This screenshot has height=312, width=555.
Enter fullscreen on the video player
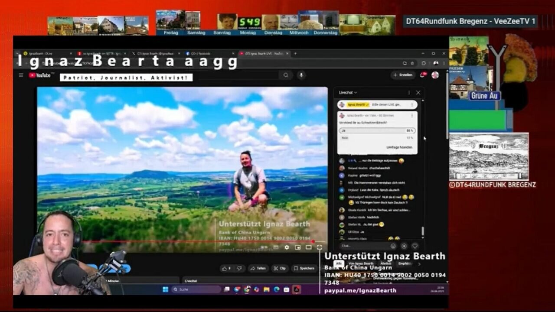(x=320, y=247)
